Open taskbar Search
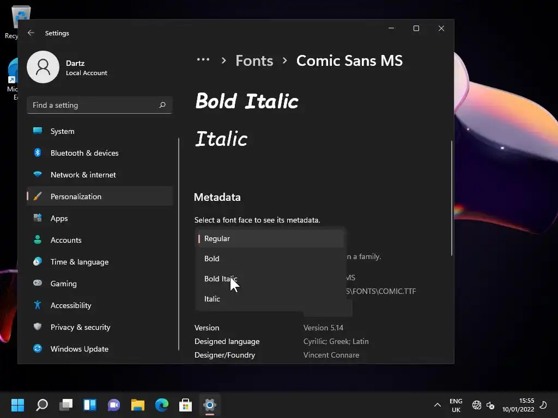 pyautogui.click(x=42, y=405)
